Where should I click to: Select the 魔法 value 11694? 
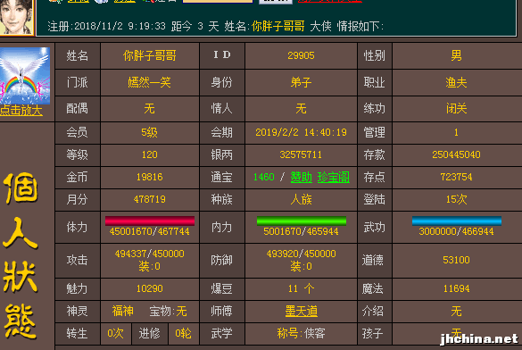click(x=457, y=288)
